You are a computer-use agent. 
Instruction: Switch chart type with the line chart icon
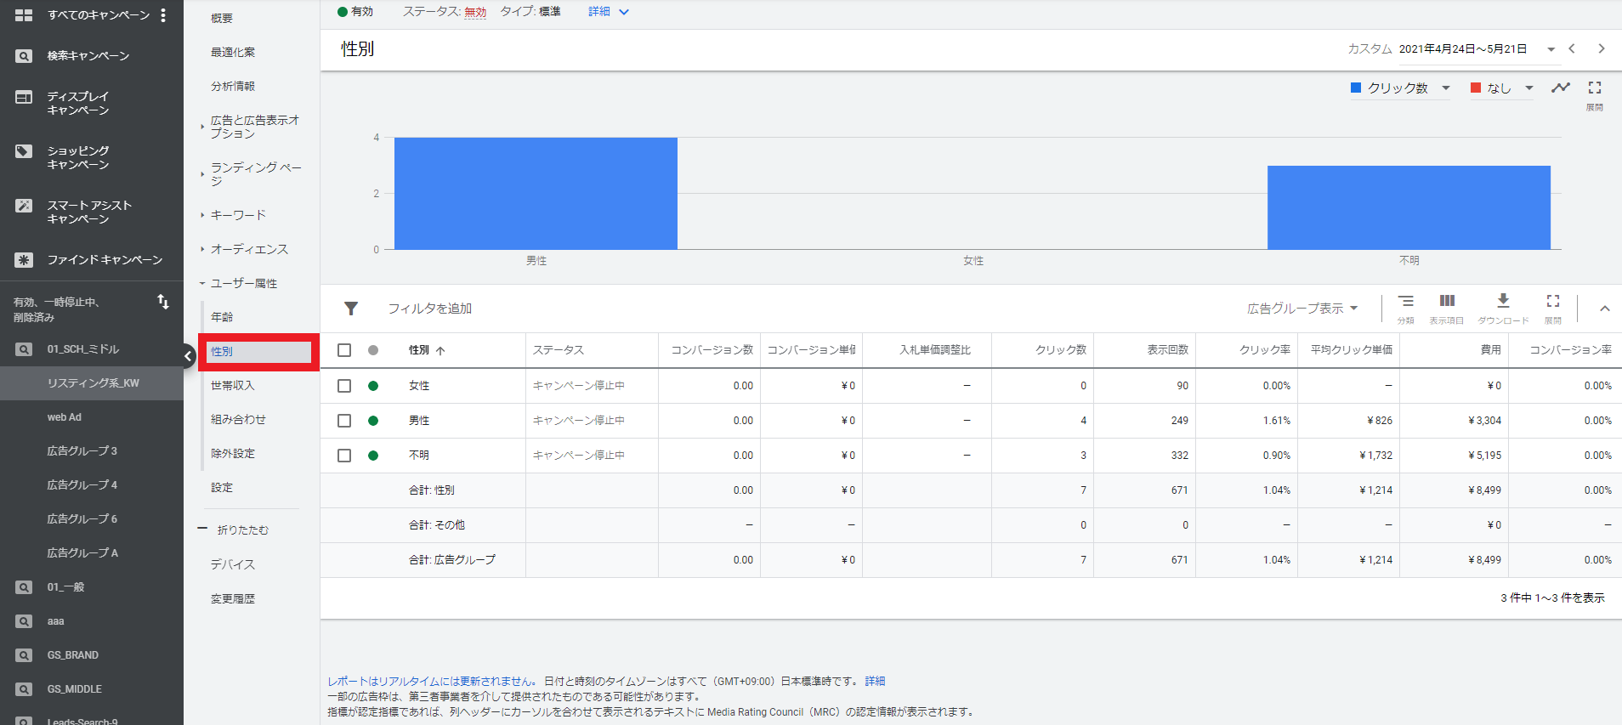(1561, 88)
